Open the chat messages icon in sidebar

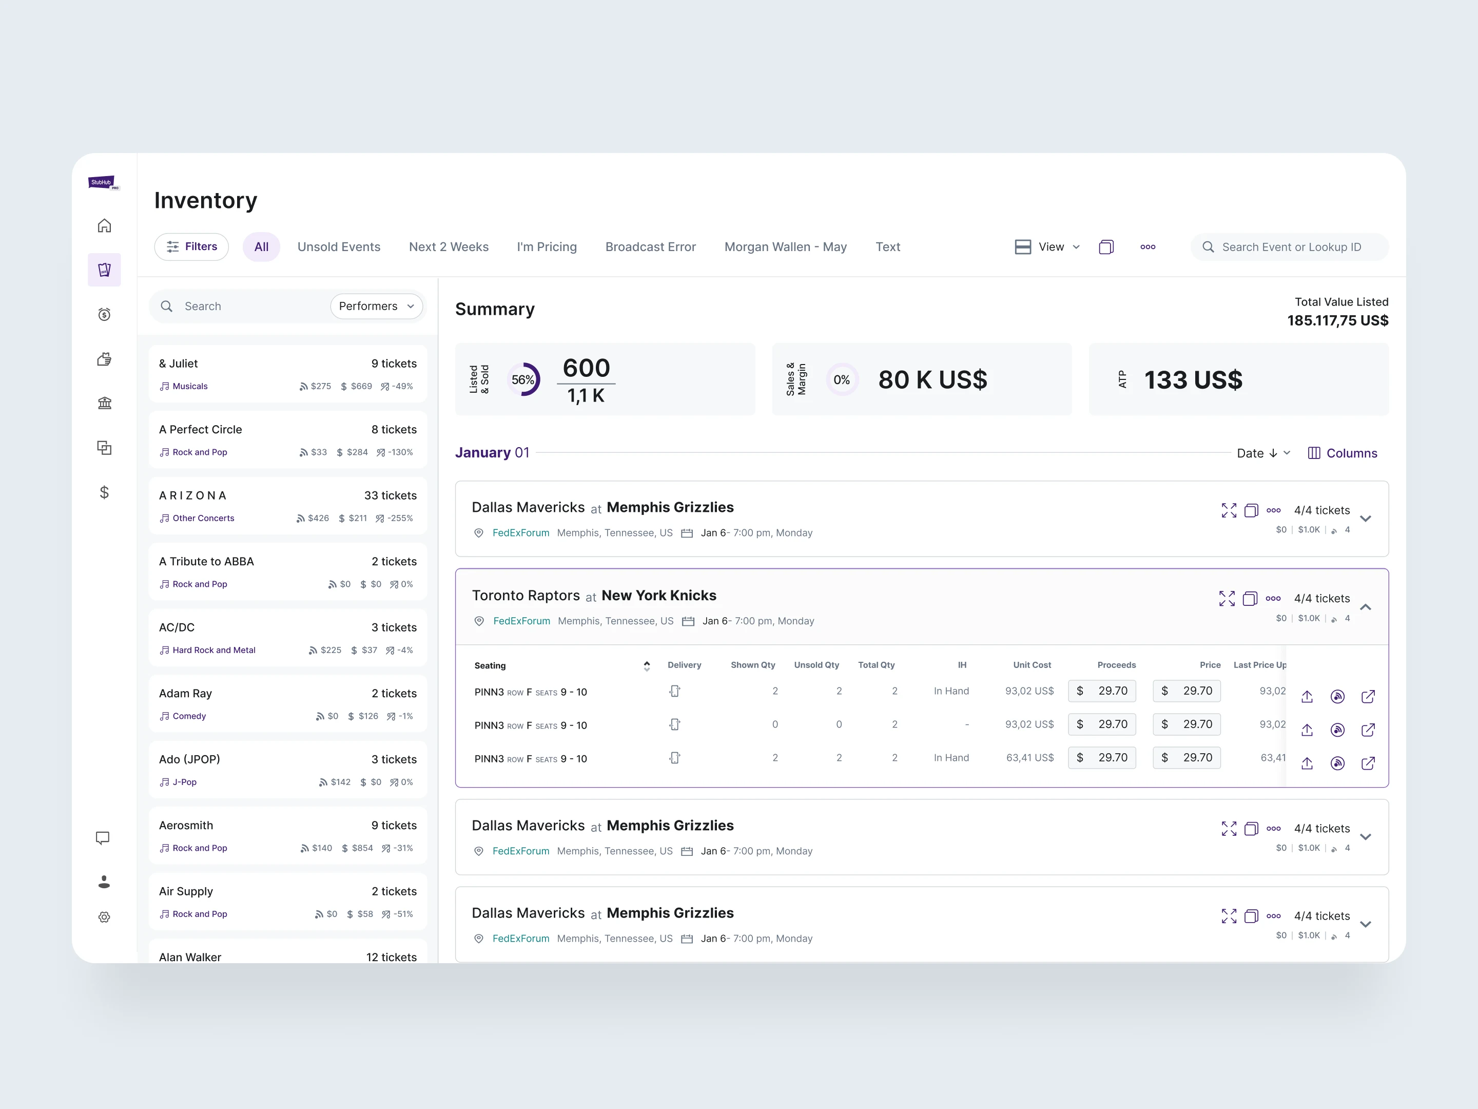coord(103,838)
